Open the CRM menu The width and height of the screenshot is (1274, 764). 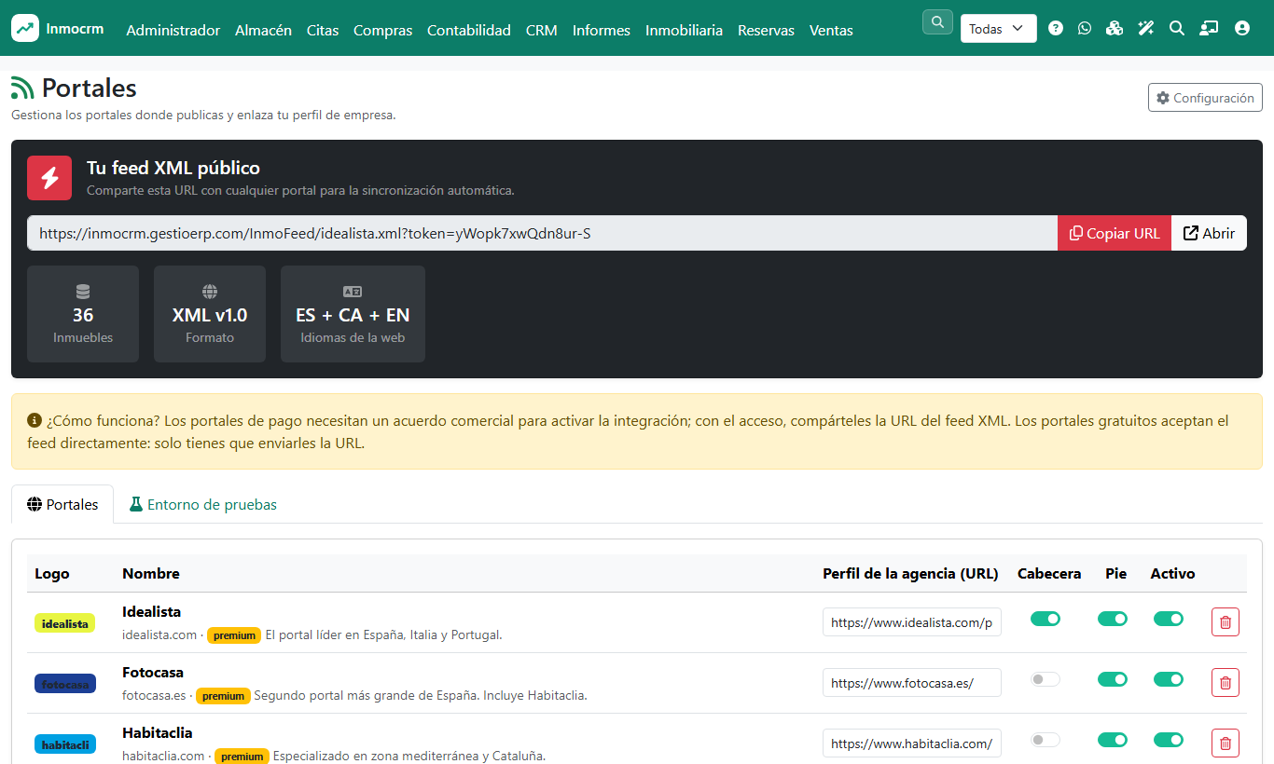point(542,30)
